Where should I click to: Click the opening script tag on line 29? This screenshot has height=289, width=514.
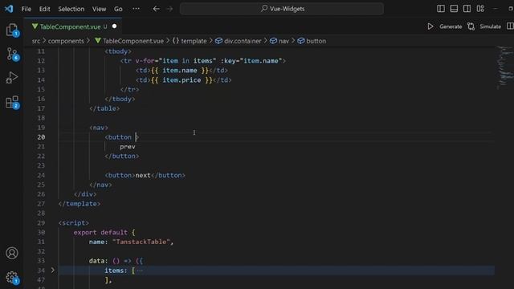(73, 223)
